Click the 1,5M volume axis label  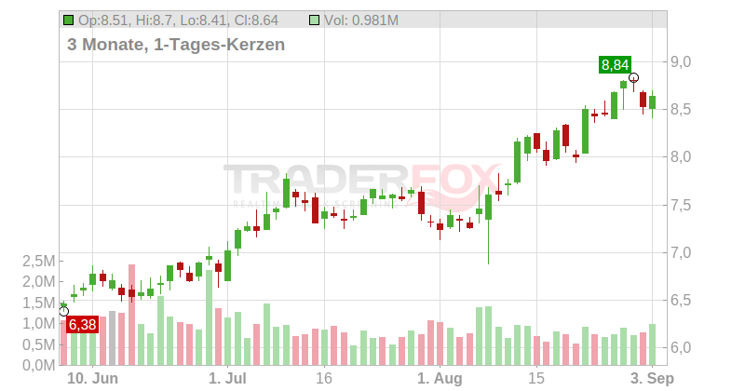click(x=39, y=303)
